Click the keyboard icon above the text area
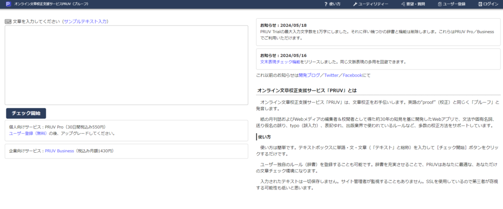The image size is (503, 209). tap(8, 22)
